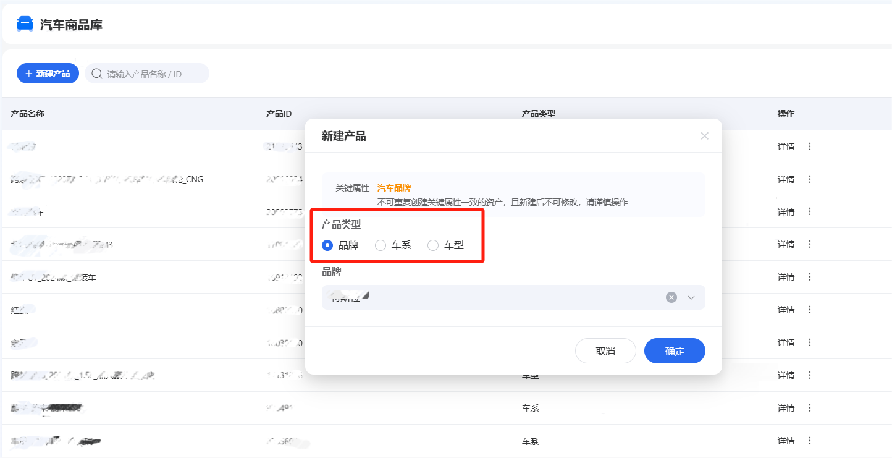Open 详情 for the row ending 装车
This screenshot has width=892, height=458.
click(786, 278)
